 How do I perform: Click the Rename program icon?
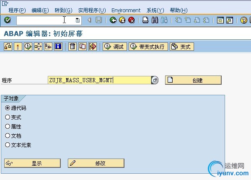point(93,47)
